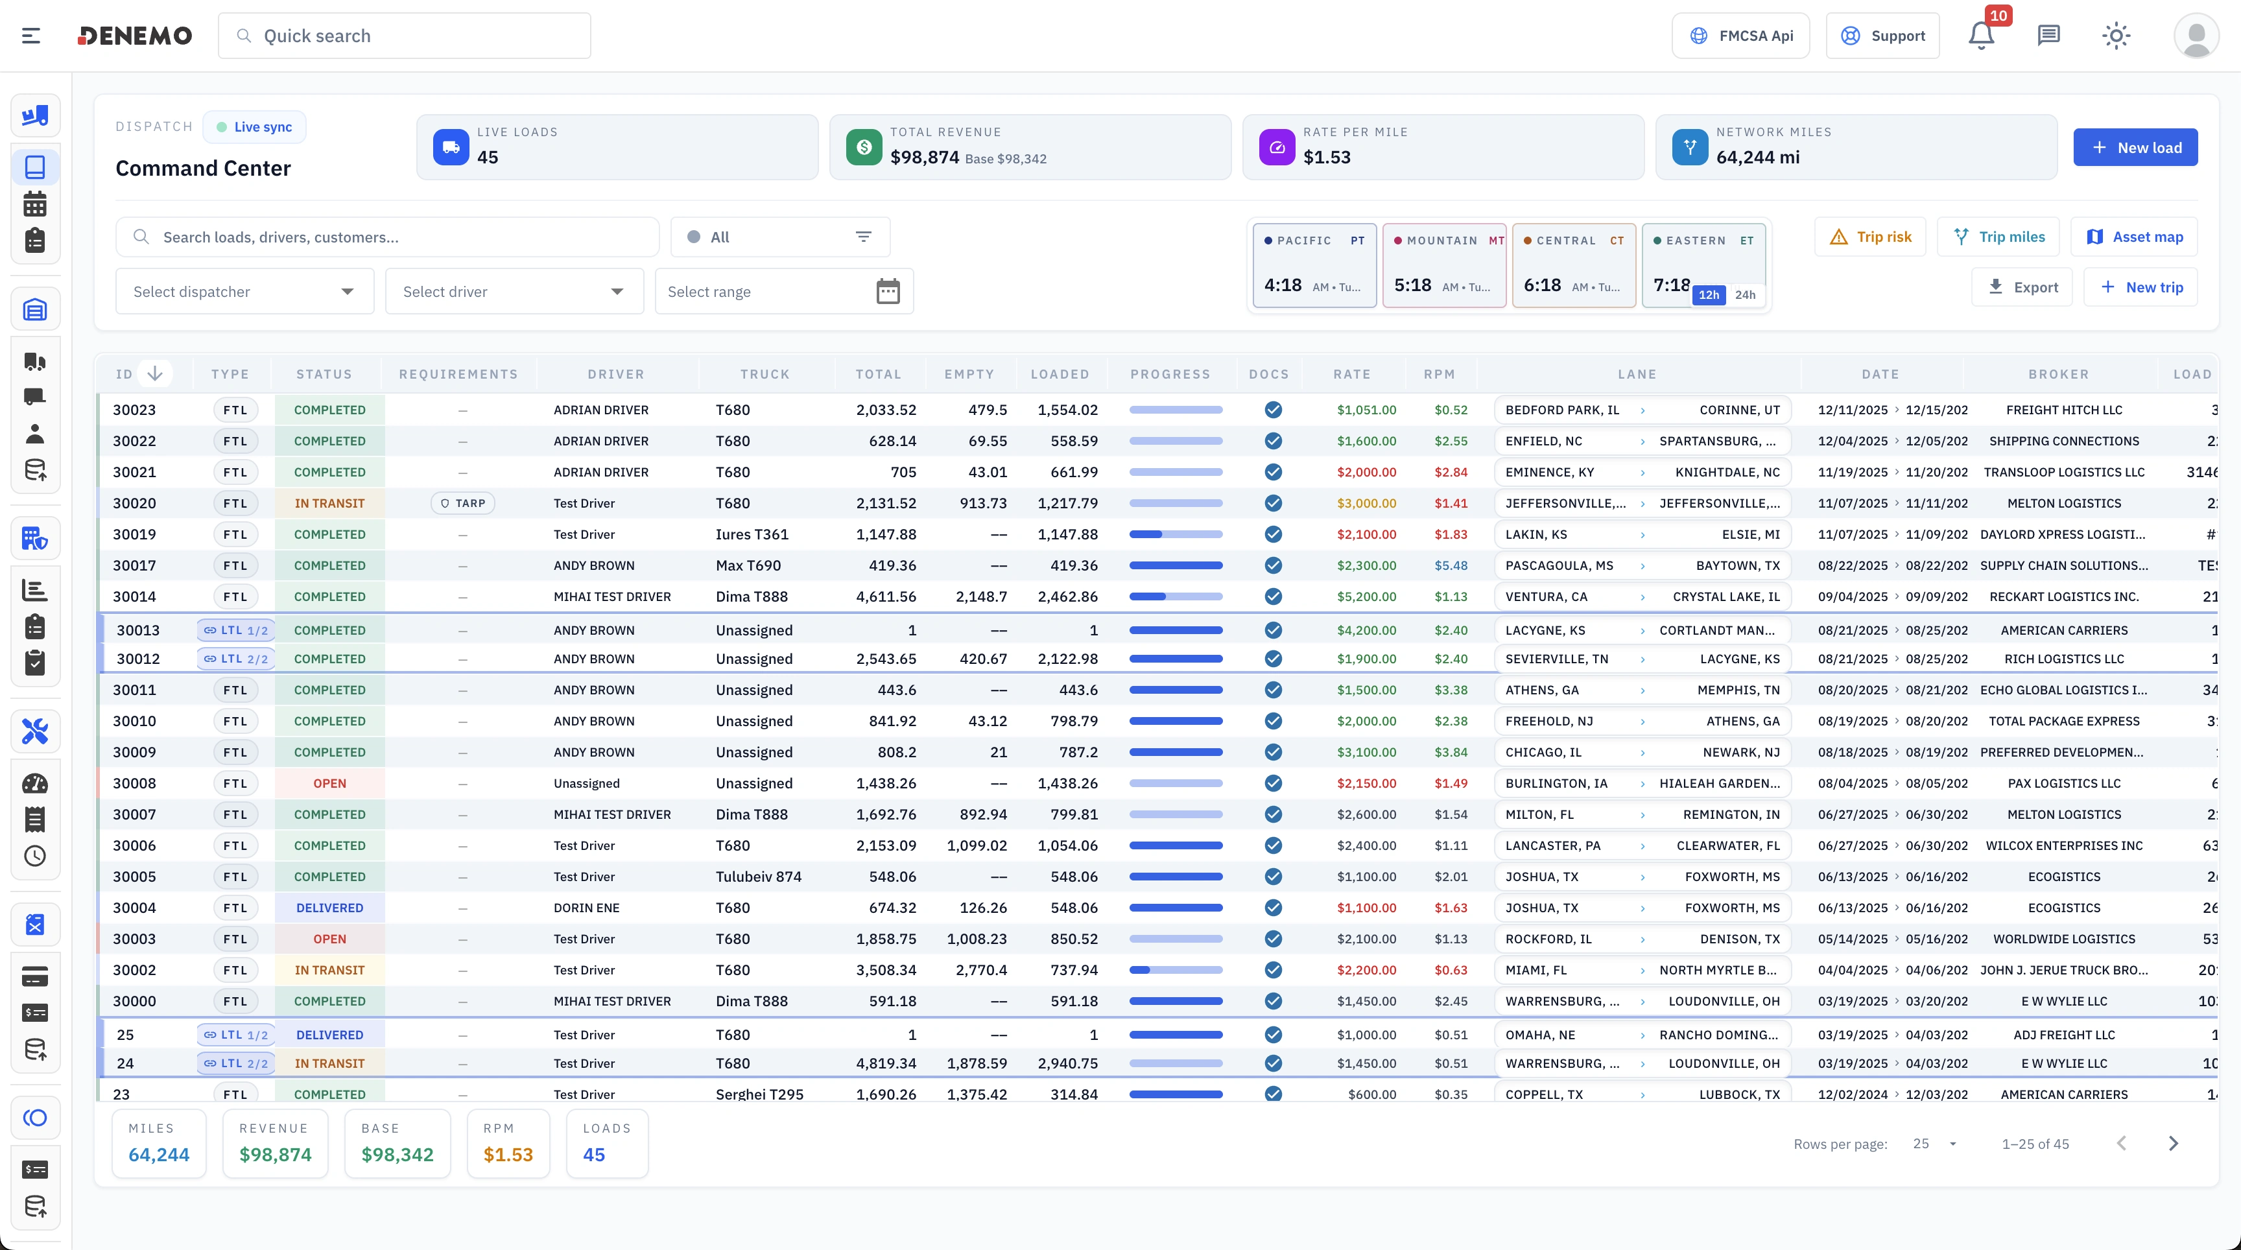Expand the Select dispatcher dropdown

pos(244,291)
